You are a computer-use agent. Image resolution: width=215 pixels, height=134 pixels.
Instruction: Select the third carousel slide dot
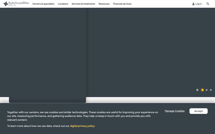211,90
